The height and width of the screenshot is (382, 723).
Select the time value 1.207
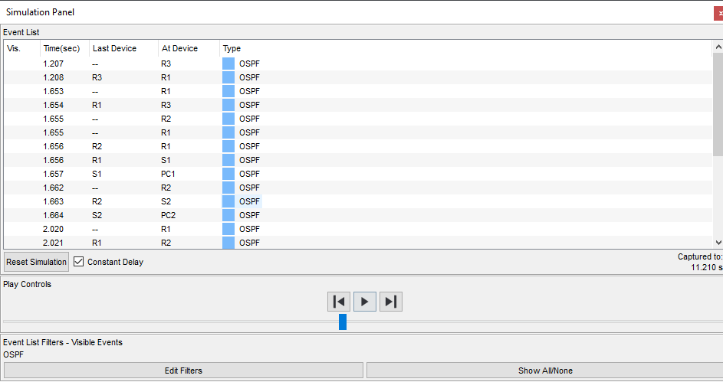(x=54, y=64)
